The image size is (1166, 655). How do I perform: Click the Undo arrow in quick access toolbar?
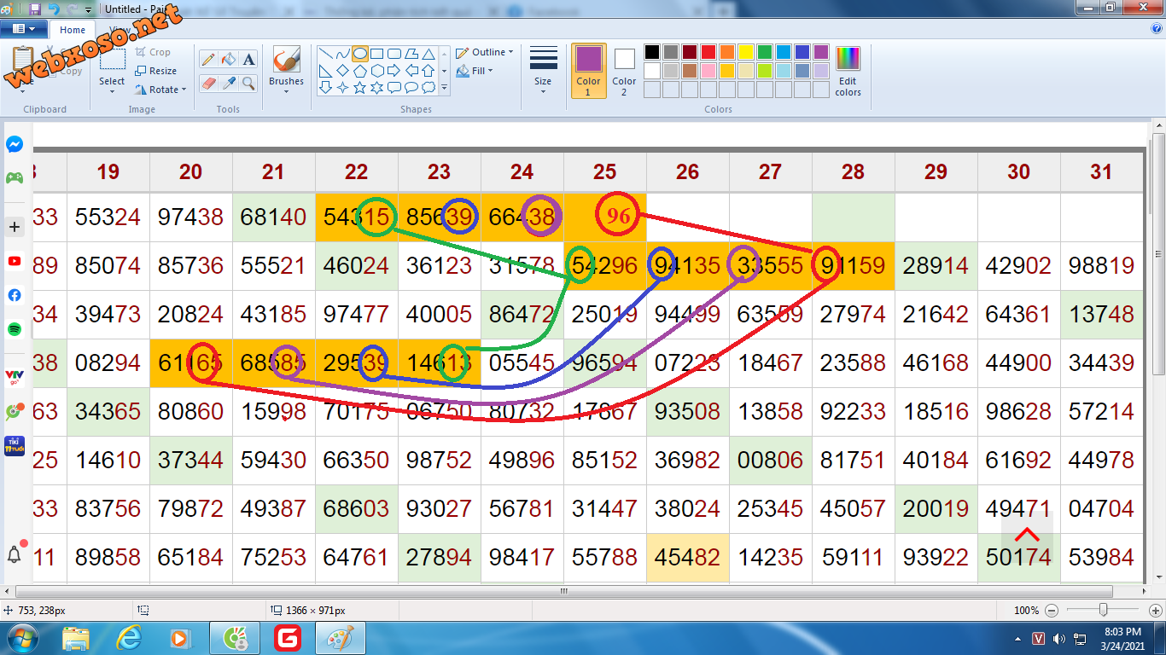point(54,9)
